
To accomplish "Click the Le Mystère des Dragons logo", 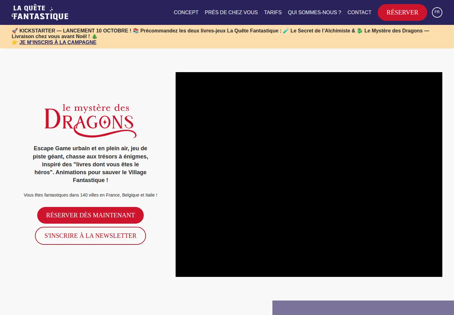I will (90, 121).
